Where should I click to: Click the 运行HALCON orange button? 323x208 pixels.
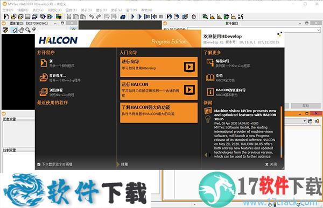pos(159,90)
